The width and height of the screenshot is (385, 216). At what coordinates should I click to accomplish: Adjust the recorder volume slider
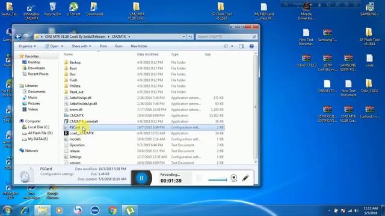[x=217, y=180]
